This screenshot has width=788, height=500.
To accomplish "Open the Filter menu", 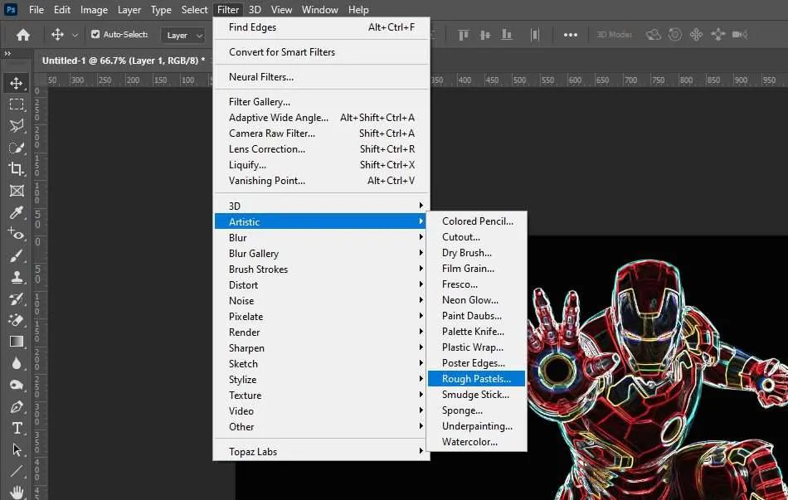I will [227, 10].
